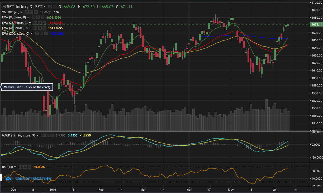Screen dimensions: 323x193
Task: Open RSI (14) settings gear
Action: (x=25, y=167)
